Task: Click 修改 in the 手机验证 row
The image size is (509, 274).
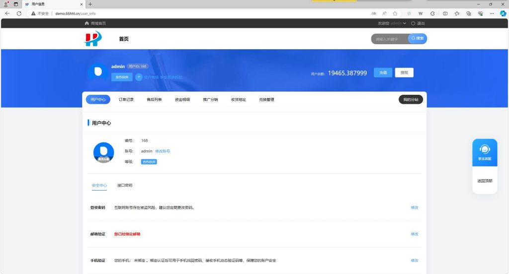Action: coord(415,261)
